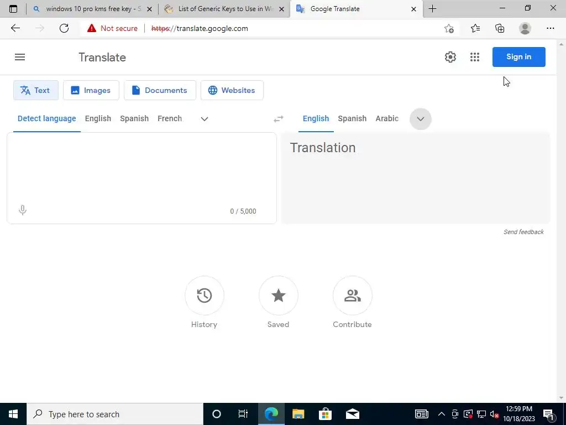Close the Google Translate tab
This screenshot has height=425, width=566.
click(413, 9)
